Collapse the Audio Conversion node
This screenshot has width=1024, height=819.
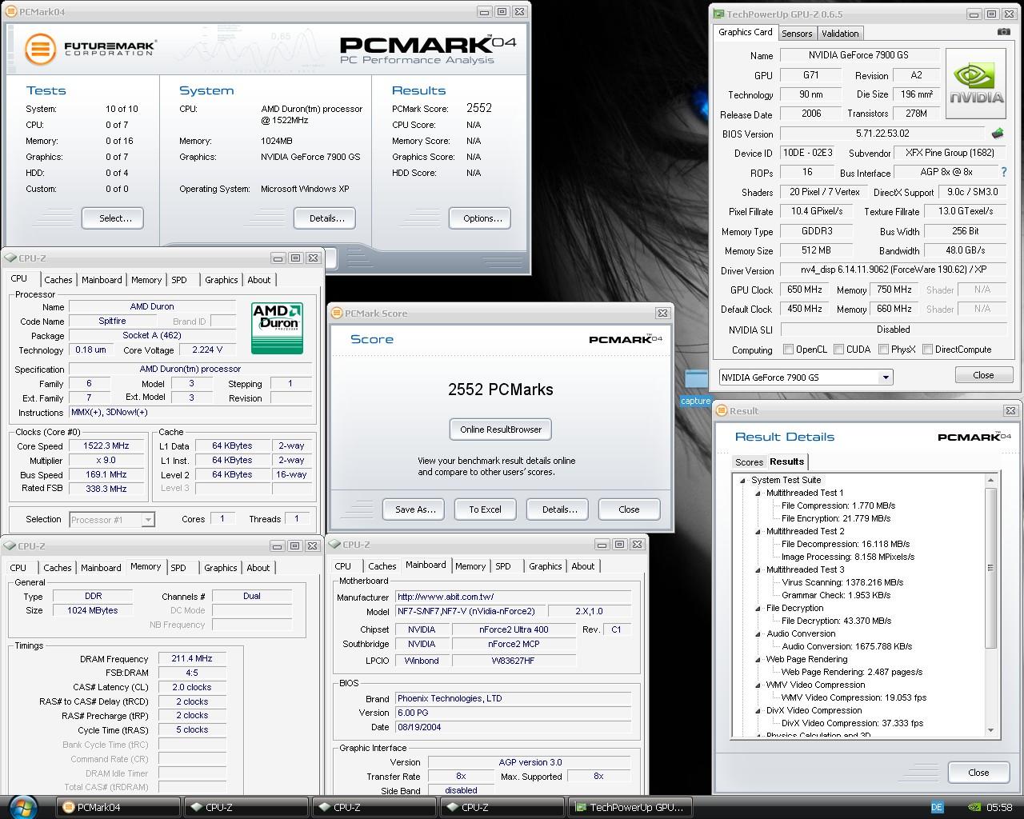pos(758,633)
